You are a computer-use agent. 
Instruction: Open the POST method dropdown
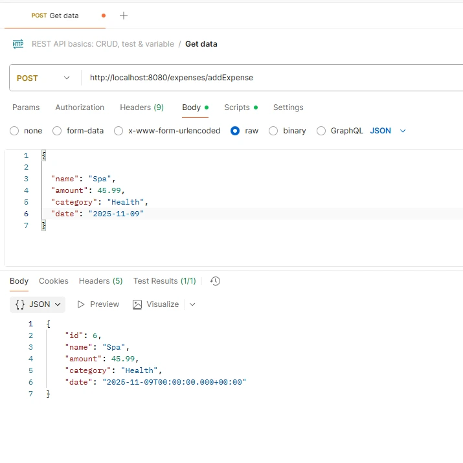[43, 78]
